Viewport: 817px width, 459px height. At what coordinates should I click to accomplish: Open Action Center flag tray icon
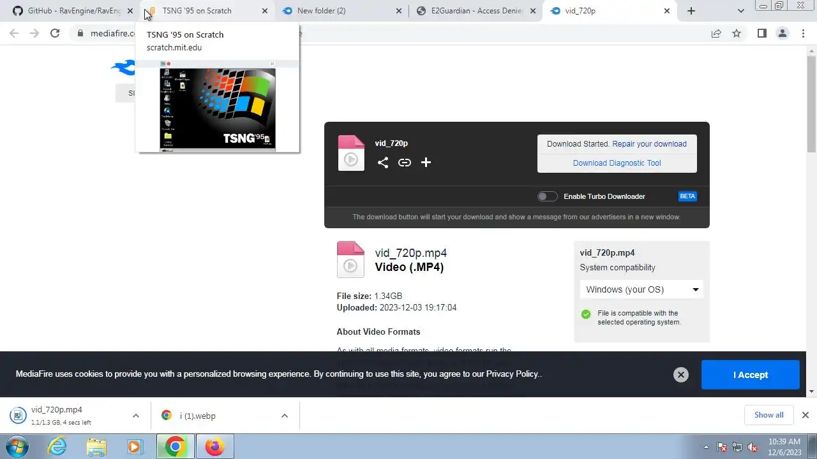point(722,447)
